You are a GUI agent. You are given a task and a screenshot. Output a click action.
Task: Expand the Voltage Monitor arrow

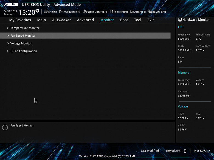click(x=8, y=43)
